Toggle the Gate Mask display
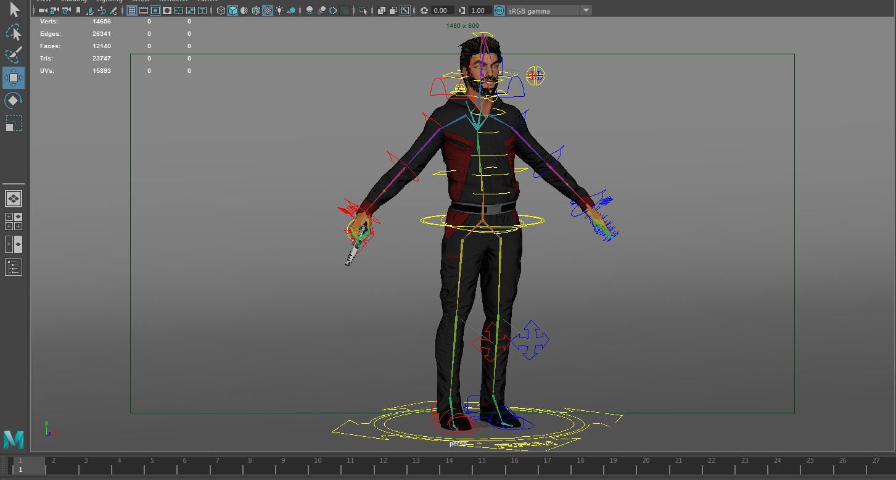Screen dimensions: 896x480 [x=167, y=10]
